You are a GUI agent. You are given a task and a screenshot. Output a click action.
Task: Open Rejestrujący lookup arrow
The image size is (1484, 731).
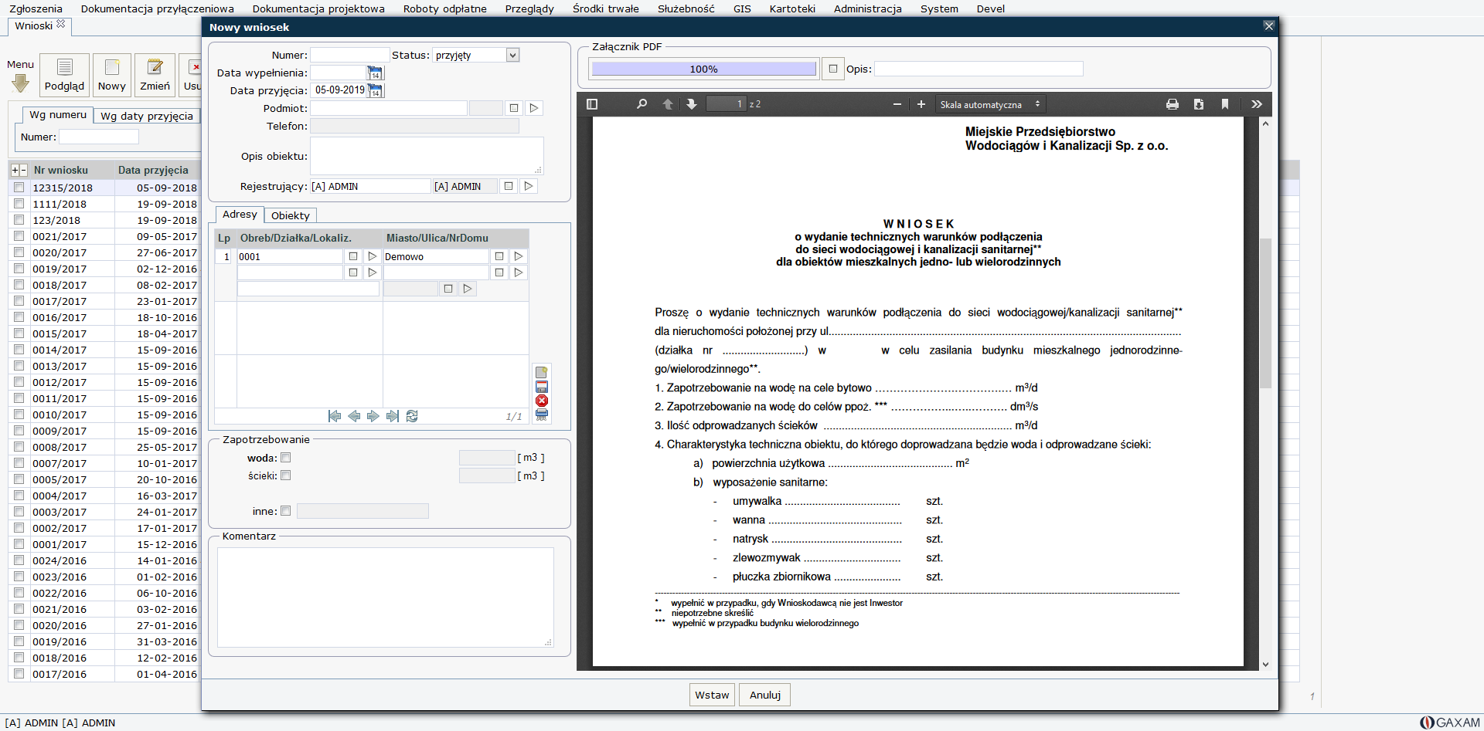pos(529,186)
